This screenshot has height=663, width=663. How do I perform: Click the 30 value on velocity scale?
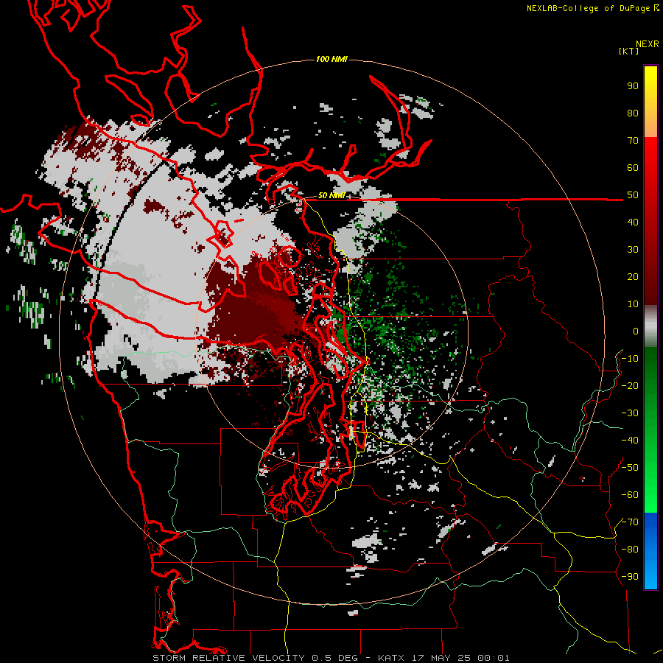(x=633, y=250)
